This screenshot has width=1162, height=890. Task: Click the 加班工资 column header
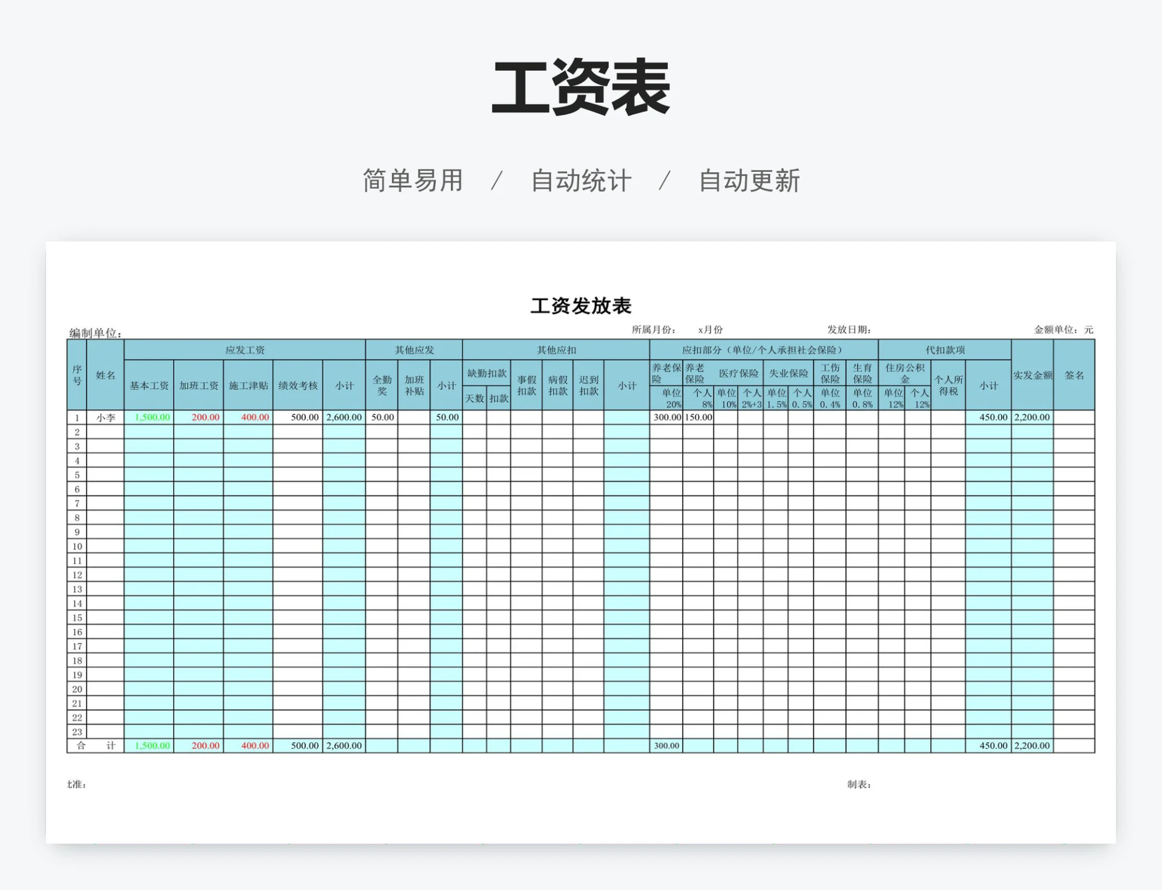point(198,384)
